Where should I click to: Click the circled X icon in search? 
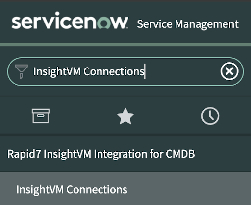point(229,71)
